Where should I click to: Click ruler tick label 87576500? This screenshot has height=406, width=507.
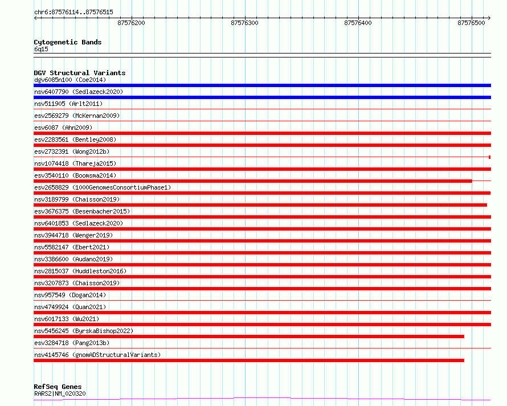(472, 23)
